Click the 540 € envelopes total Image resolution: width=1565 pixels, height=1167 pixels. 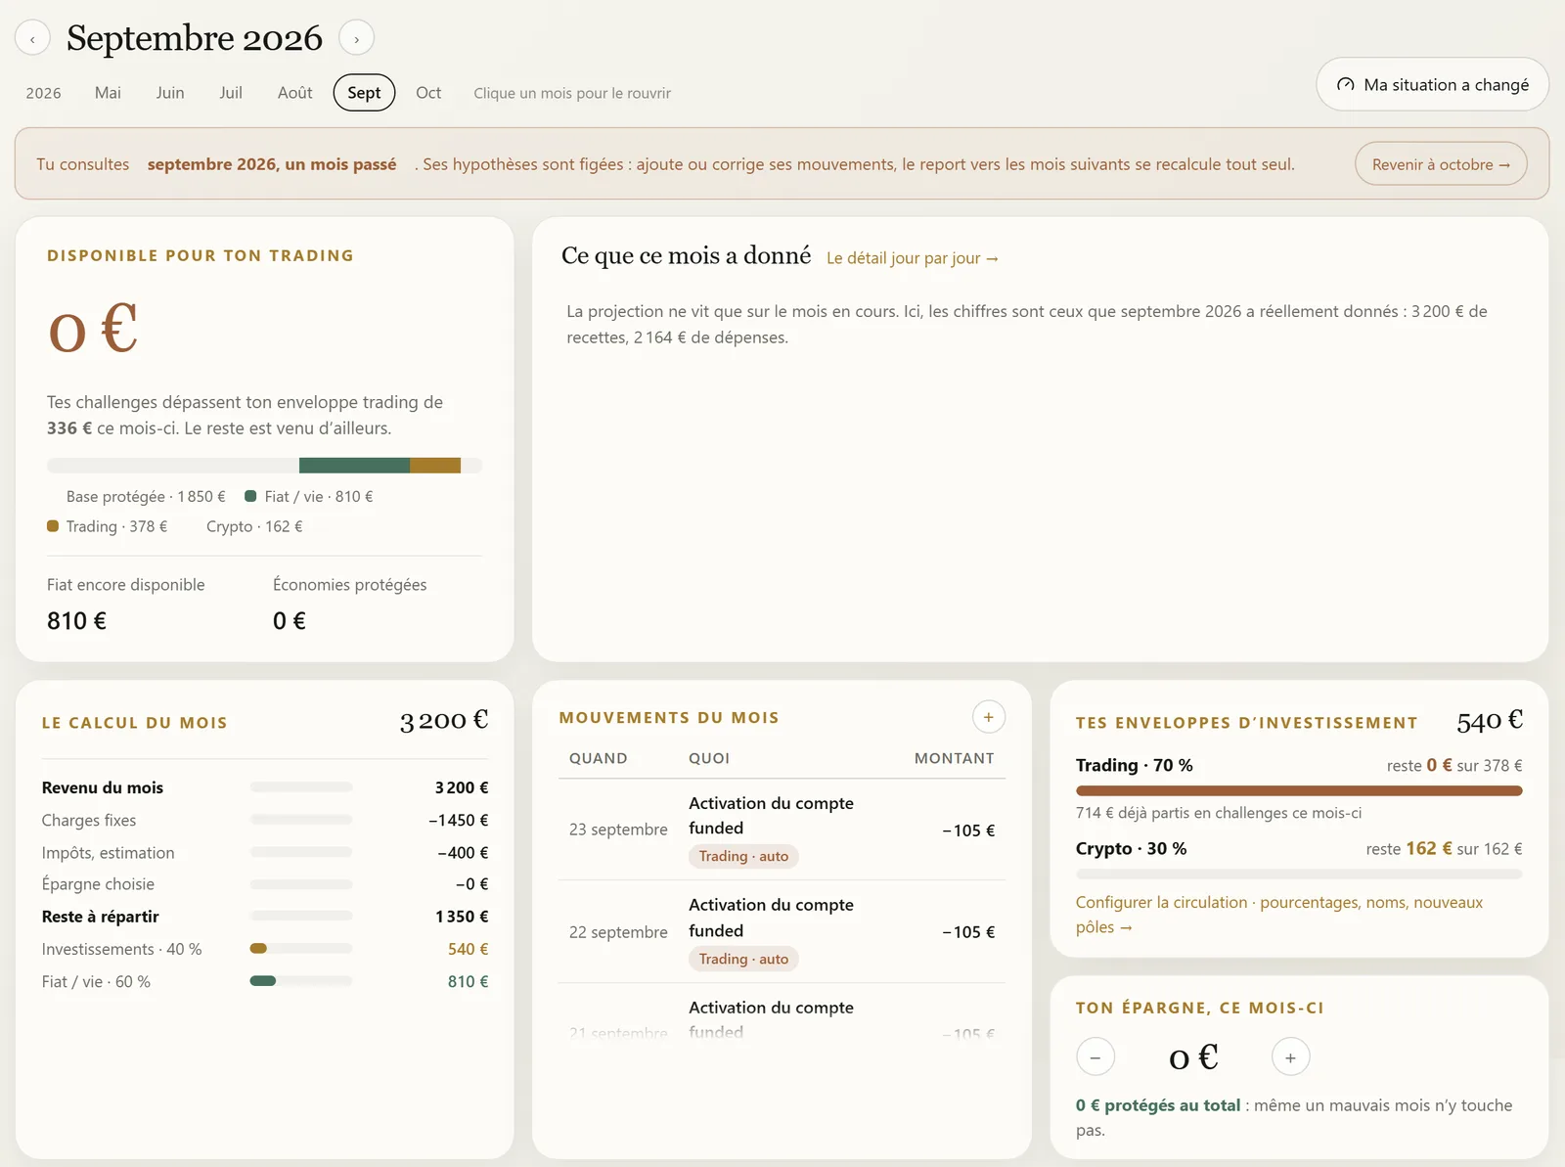click(1490, 722)
